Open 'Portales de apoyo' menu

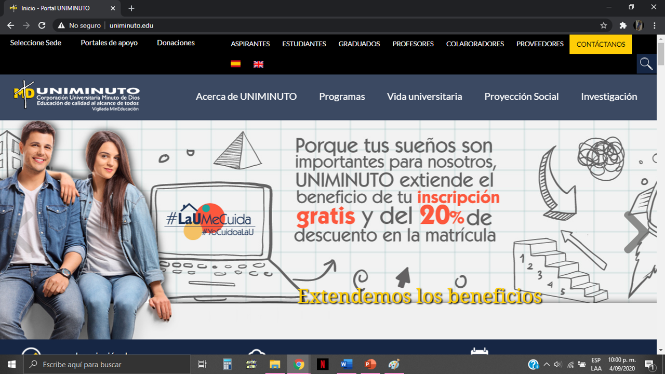(109, 43)
